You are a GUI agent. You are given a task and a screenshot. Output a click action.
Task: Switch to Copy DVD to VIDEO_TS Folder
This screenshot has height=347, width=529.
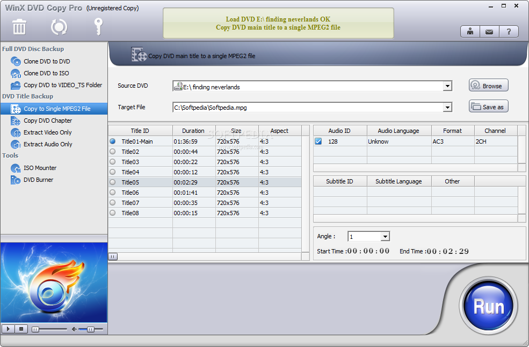tap(63, 85)
